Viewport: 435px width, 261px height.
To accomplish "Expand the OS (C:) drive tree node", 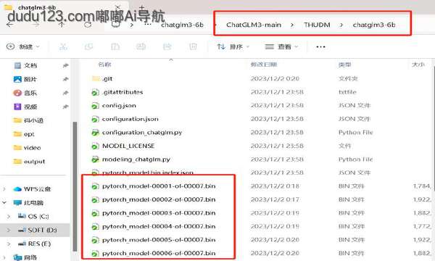I will (9, 216).
